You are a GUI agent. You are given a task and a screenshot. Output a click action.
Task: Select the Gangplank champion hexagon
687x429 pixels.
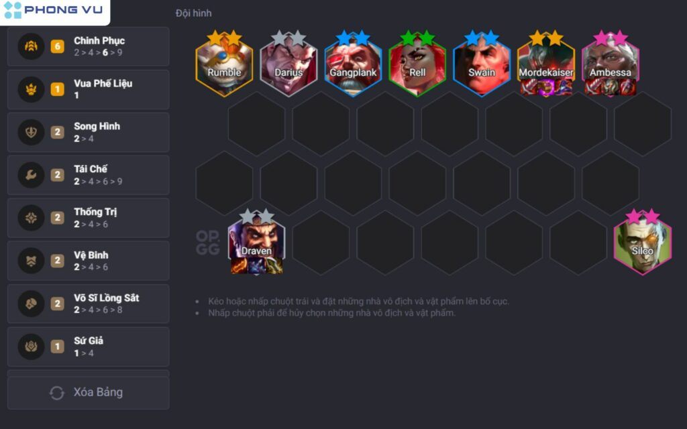point(353,65)
